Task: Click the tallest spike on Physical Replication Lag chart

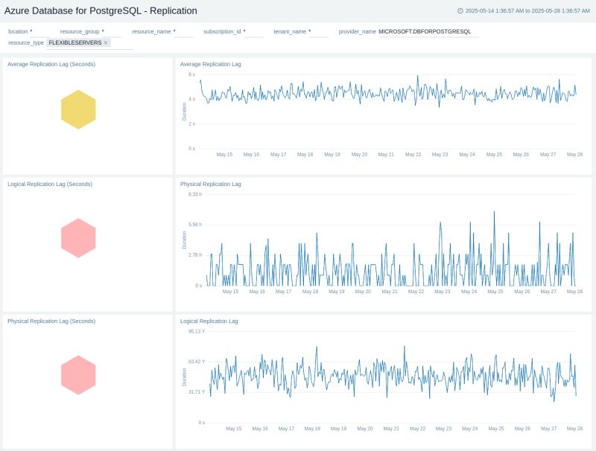Action: 493,213
